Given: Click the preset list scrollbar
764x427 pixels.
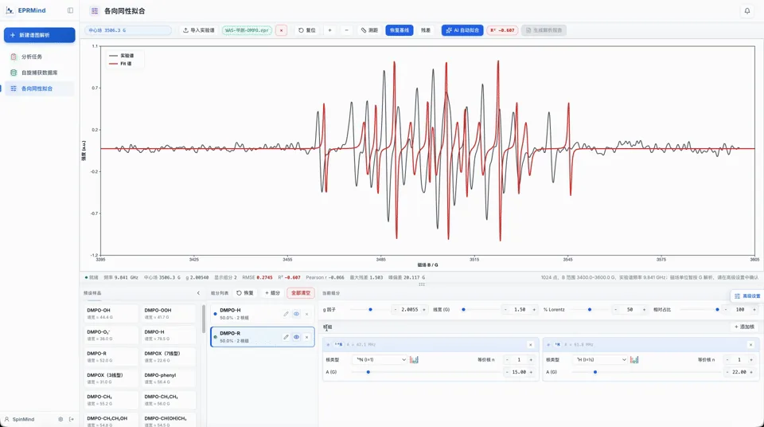Looking at the screenshot, I should tap(203, 319).
